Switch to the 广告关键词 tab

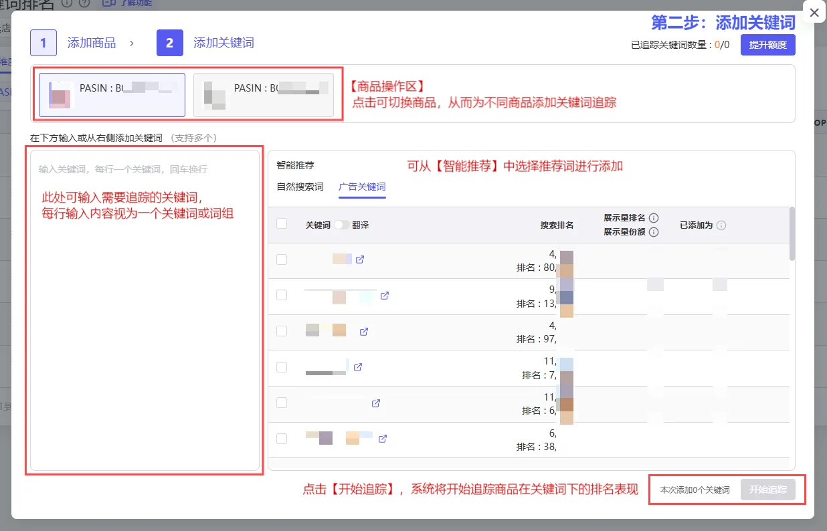click(362, 187)
